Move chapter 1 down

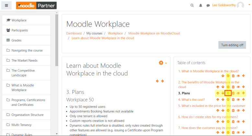click(223, 76)
